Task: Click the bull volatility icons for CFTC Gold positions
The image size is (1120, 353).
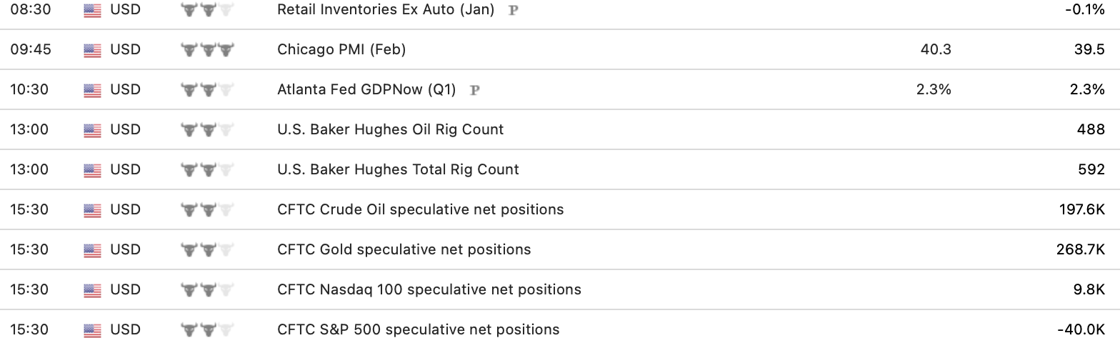Action: point(207,250)
